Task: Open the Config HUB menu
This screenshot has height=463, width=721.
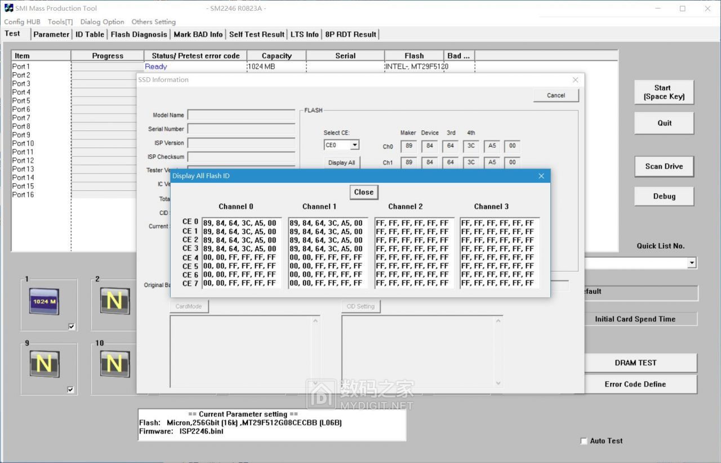Action: point(22,22)
